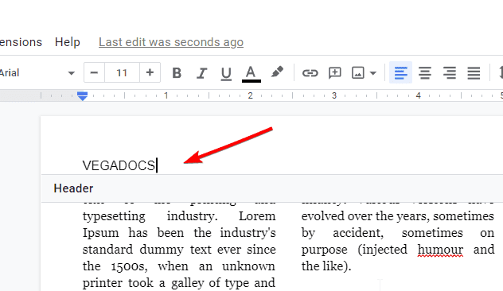Image resolution: width=503 pixels, height=291 pixels.
Task: Click the header text VEGADOCS
Action: (x=119, y=165)
